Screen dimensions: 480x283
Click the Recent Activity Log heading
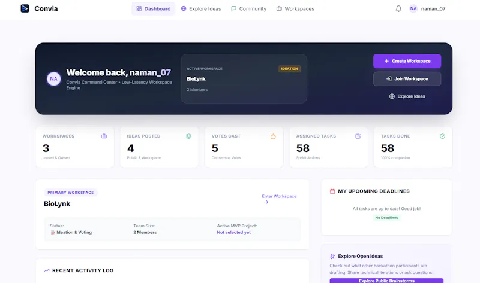click(x=83, y=270)
